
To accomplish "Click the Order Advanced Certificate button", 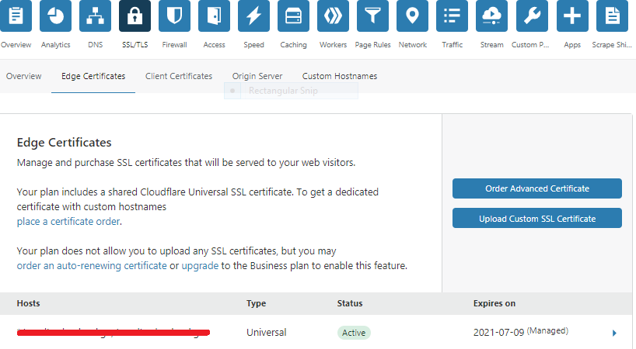I will click(536, 188).
